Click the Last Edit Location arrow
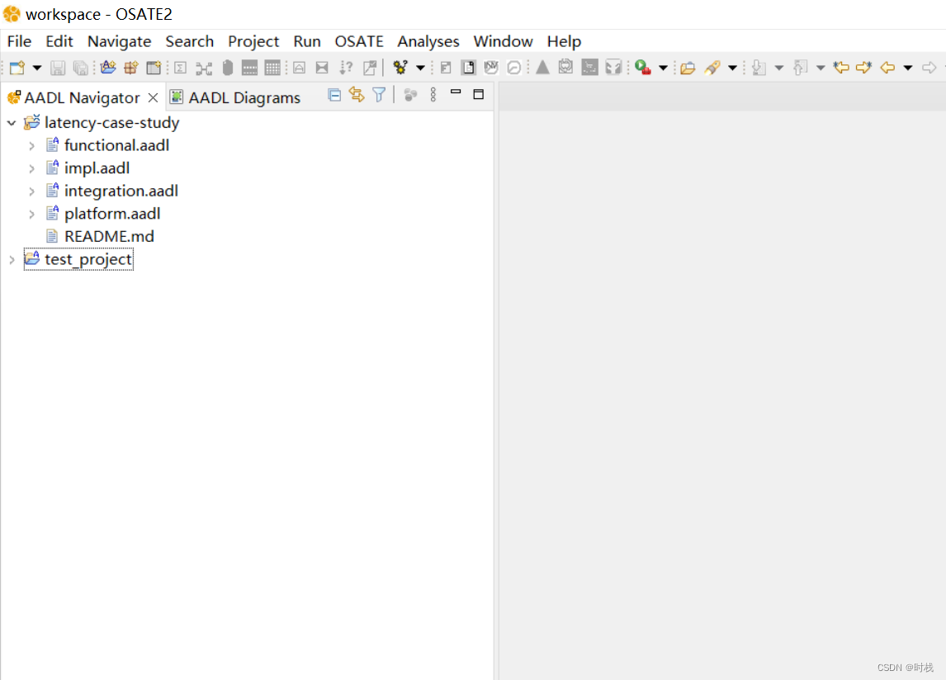 (841, 68)
